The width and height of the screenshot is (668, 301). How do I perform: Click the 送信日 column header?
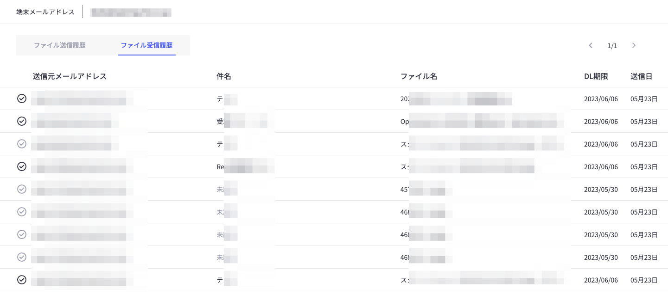point(641,76)
